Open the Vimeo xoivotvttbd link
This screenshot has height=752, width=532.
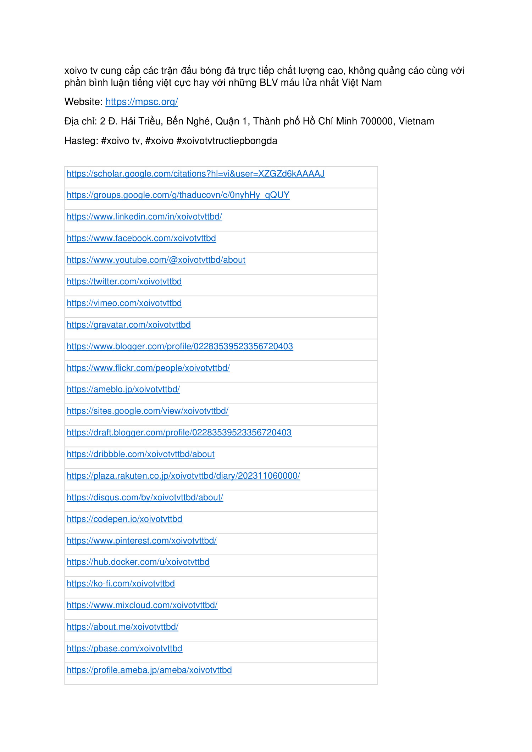pyautogui.click(x=124, y=303)
